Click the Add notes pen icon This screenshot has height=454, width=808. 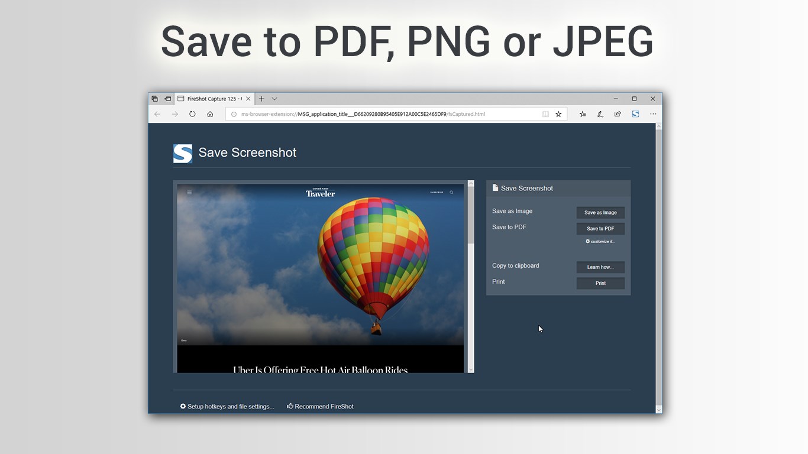[x=600, y=113]
